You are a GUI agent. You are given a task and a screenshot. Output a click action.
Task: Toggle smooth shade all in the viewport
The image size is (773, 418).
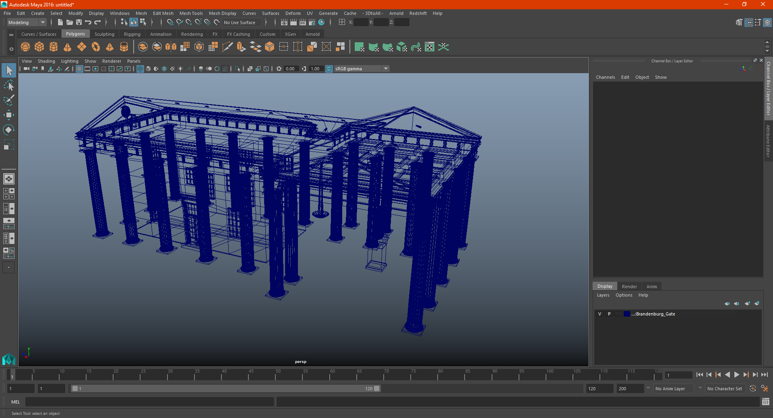(x=148, y=69)
